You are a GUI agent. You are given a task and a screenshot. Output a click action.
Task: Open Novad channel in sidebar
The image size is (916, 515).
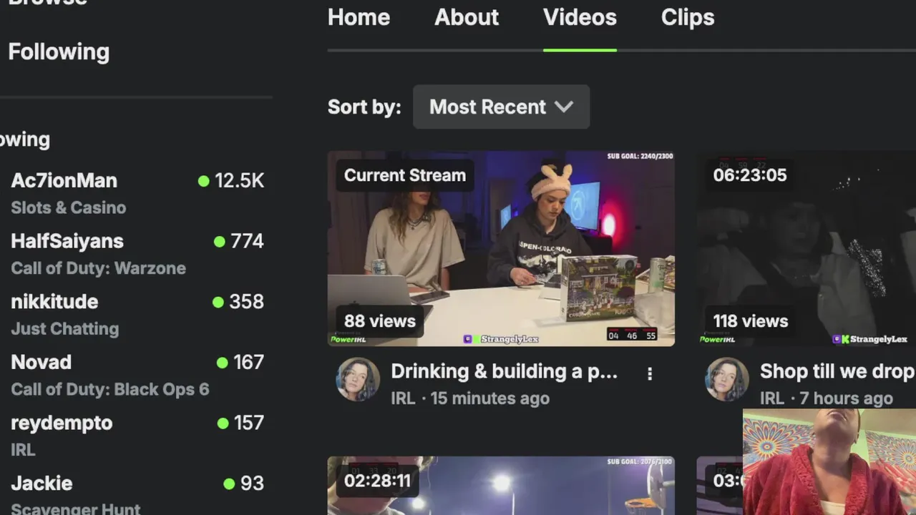[x=41, y=362]
